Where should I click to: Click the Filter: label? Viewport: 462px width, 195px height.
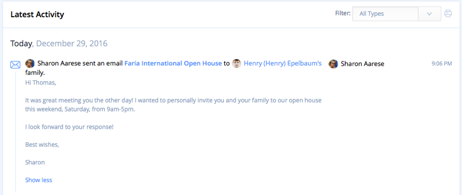tap(343, 13)
